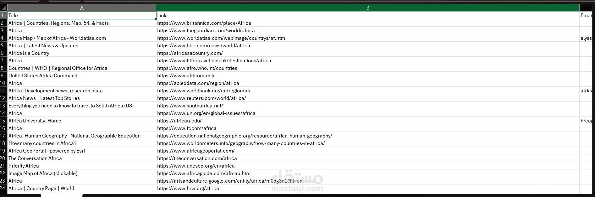This screenshot has height=197, width=595.
Task: Click the Link header cell in B1
Action: pyautogui.click(x=368, y=15)
